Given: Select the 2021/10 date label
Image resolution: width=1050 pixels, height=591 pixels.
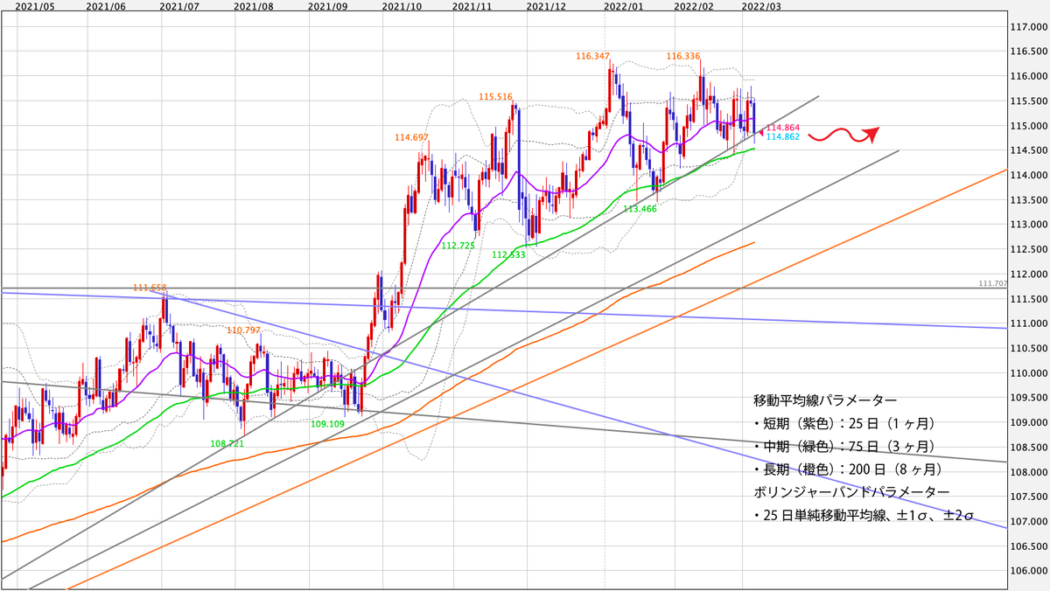Looking at the screenshot, I should click(x=403, y=6).
